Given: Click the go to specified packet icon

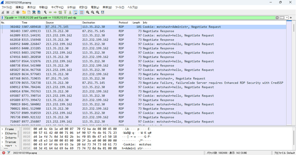Looking at the screenshot, I should coord(60,12).
